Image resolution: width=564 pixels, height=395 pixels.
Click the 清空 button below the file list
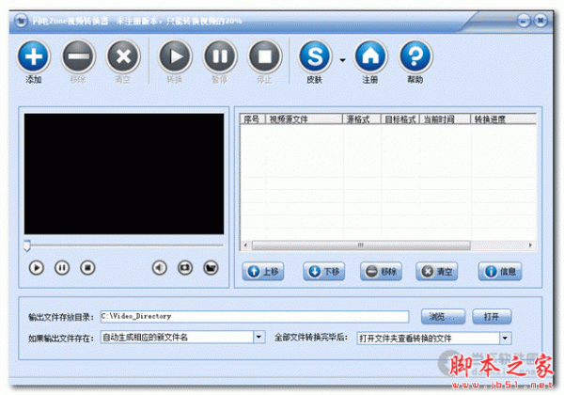coord(437,271)
